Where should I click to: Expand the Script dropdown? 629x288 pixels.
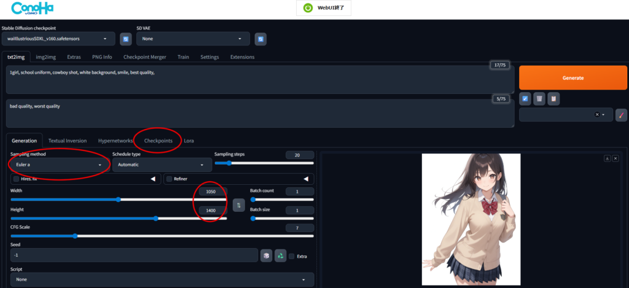click(160, 279)
